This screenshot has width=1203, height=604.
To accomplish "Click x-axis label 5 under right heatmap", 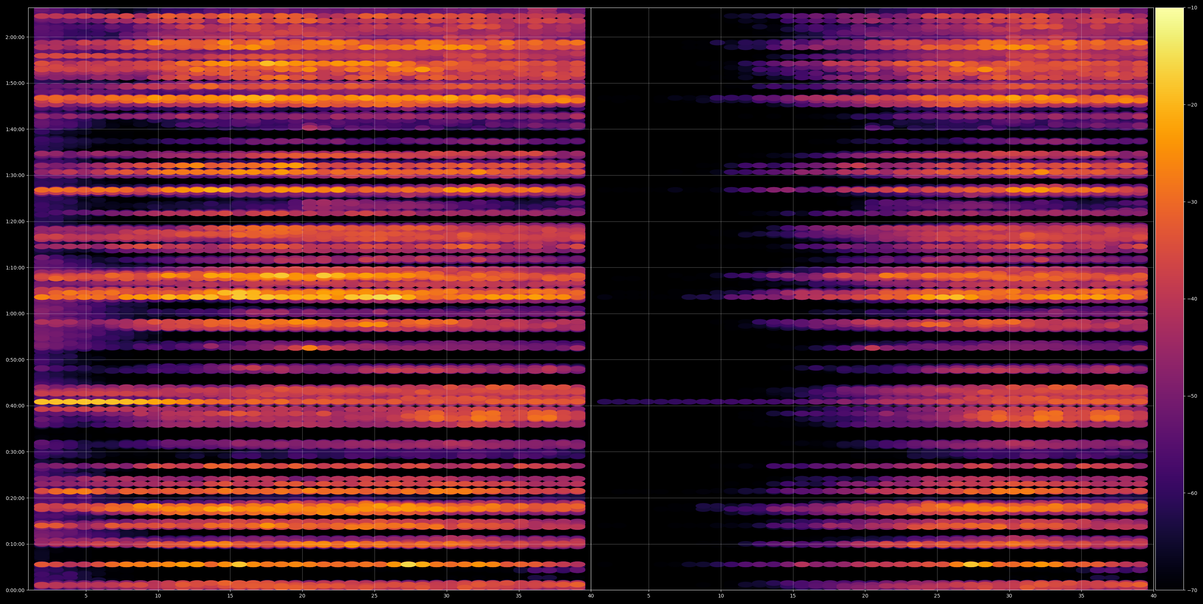I will (x=649, y=596).
